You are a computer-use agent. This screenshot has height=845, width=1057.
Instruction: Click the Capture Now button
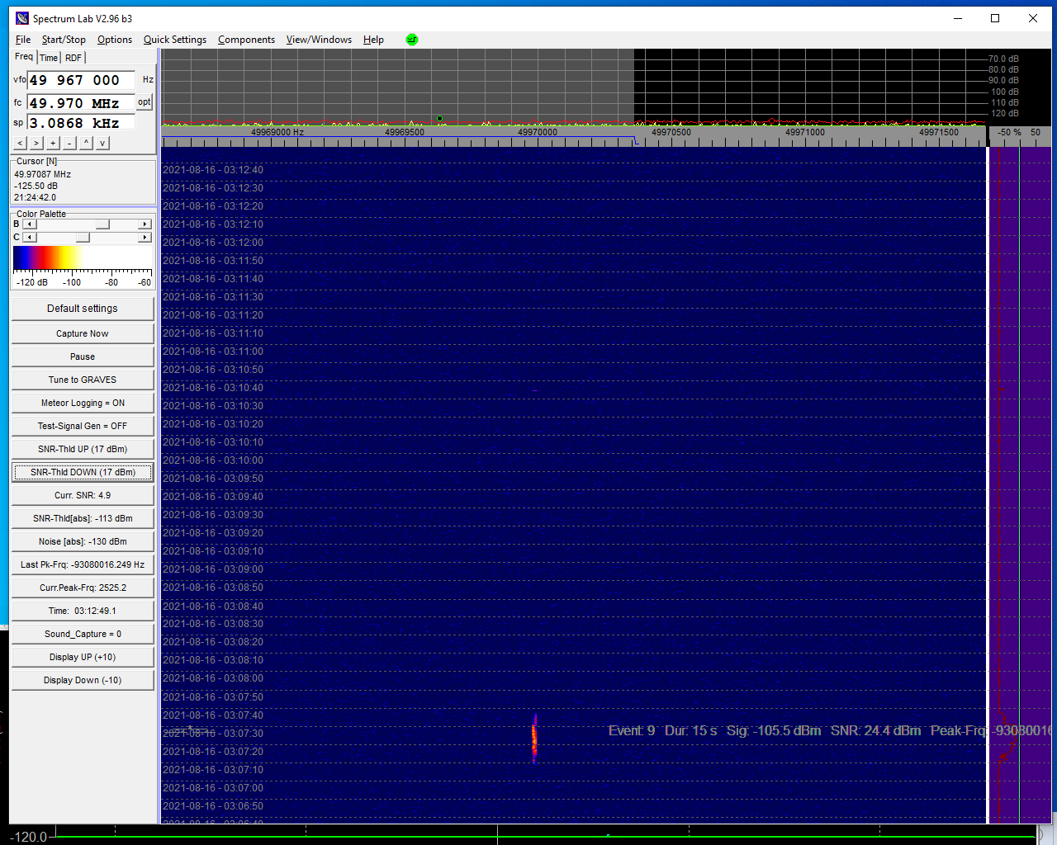(83, 333)
